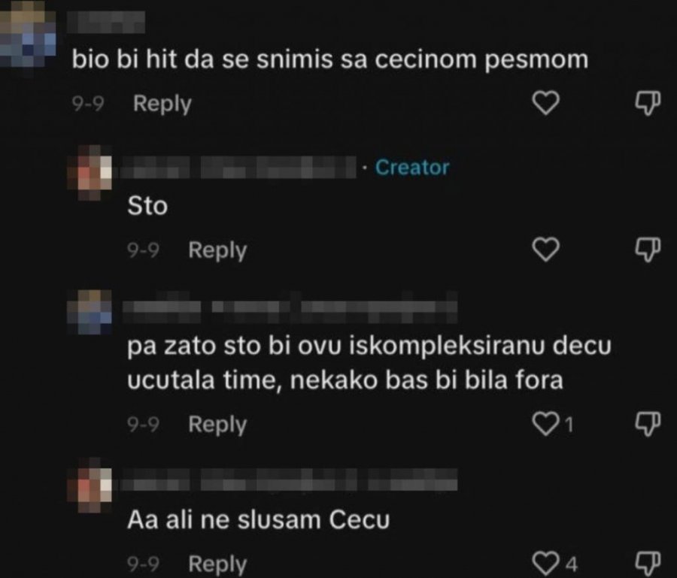Image resolution: width=677 pixels, height=578 pixels.
Task: Open avatar beside 'Aa ali ne slusam Cecu'
Action: coord(90,485)
